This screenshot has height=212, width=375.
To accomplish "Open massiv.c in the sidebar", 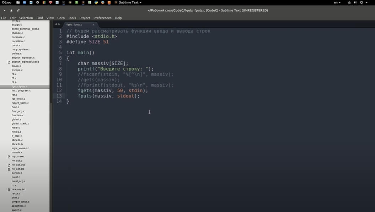I will pos(17,152).
